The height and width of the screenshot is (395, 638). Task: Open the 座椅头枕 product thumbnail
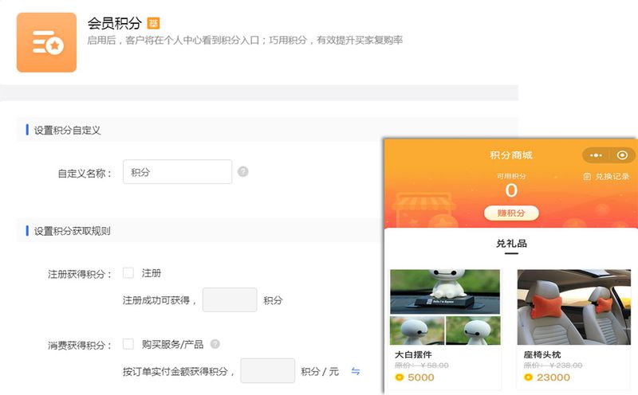pyautogui.click(x=573, y=307)
